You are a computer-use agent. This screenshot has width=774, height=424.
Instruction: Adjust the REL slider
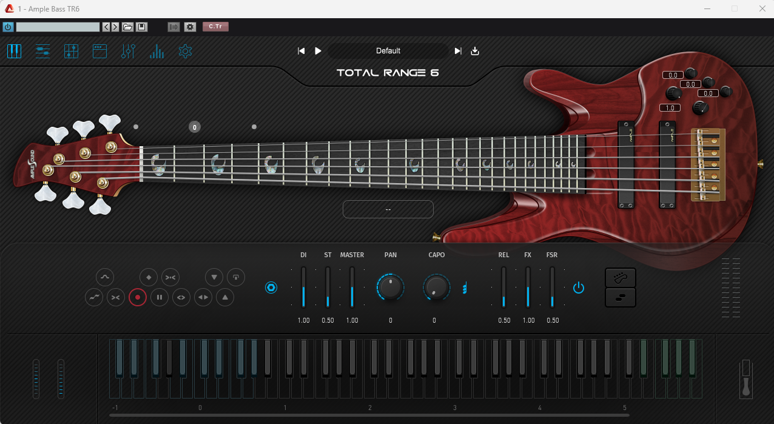503,287
